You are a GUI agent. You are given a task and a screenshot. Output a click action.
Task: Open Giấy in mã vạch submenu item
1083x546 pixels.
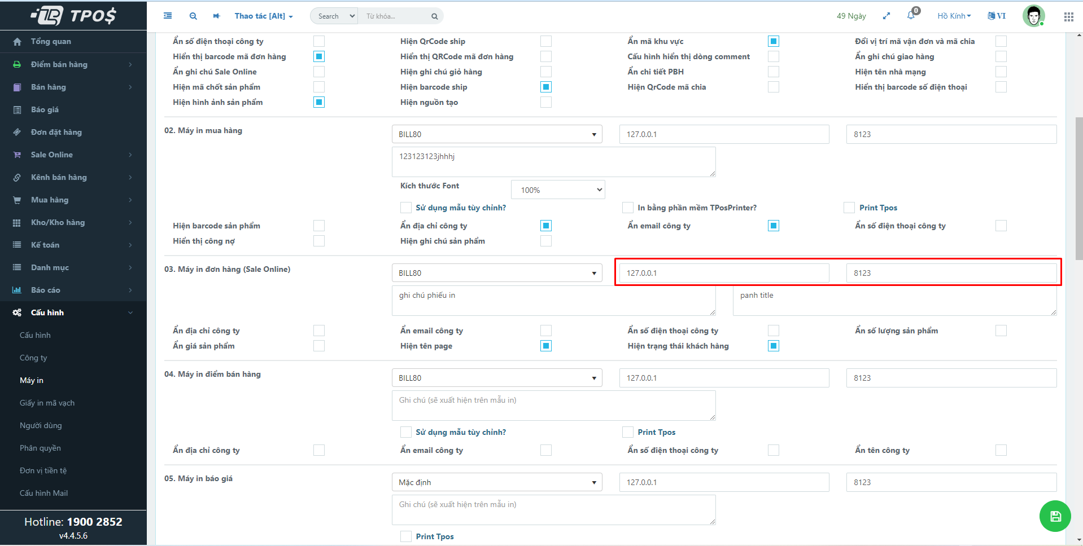47,403
